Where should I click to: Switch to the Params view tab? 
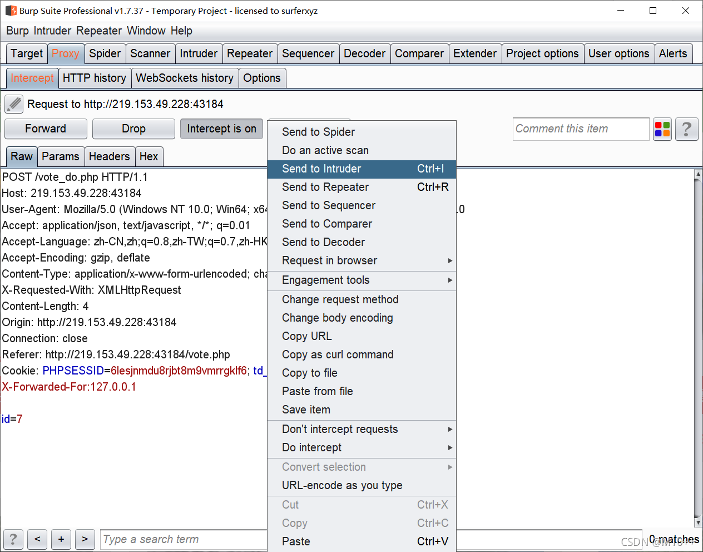[x=61, y=156]
